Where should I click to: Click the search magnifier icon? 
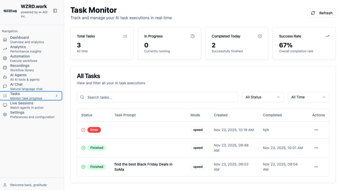82,97
